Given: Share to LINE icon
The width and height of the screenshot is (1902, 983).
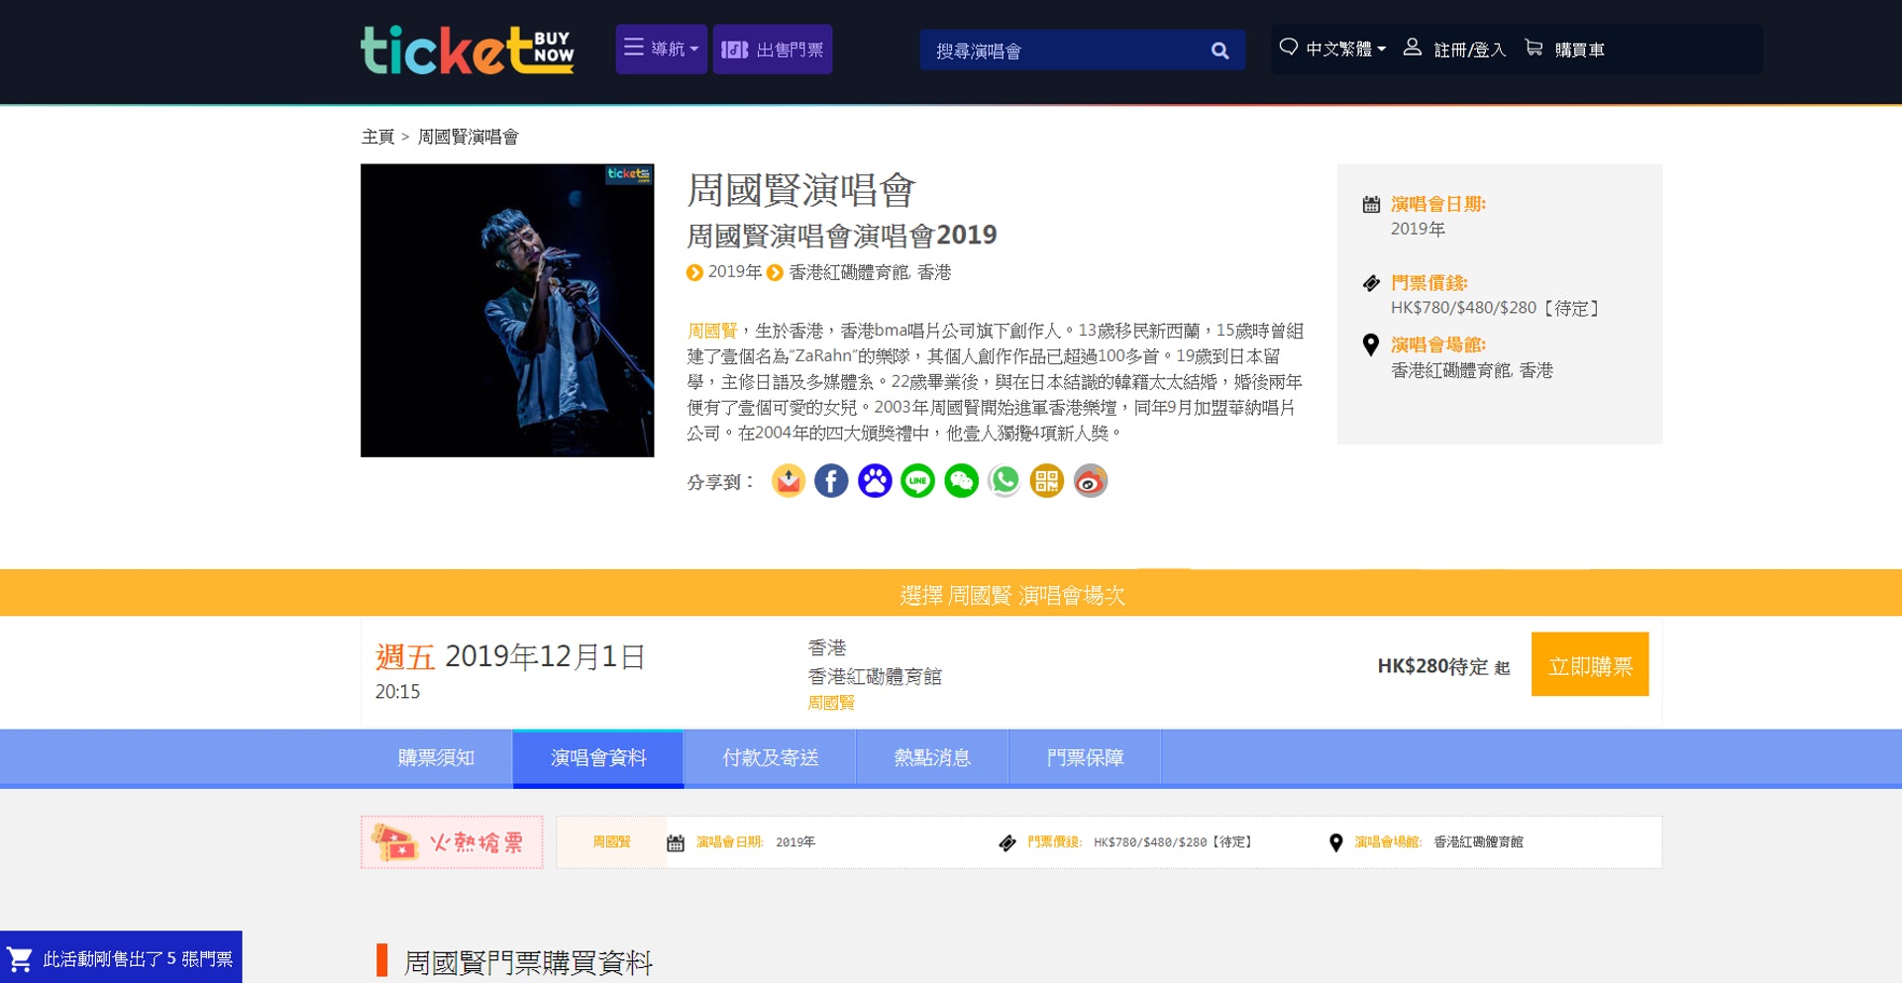Looking at the screenshot, I should (917, 481).
